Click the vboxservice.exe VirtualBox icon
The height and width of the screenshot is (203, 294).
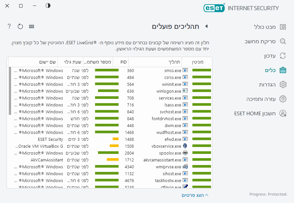185,146
